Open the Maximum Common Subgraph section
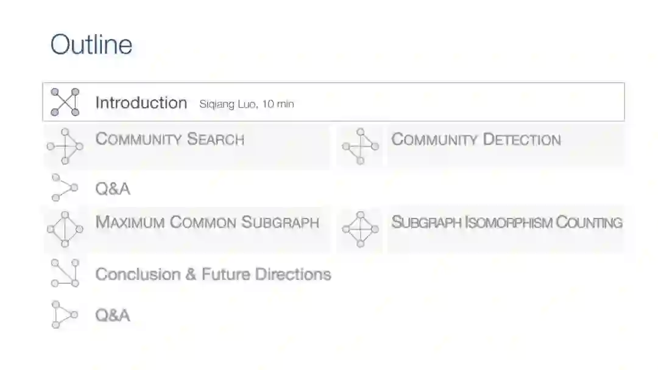The width and height of the screenshot is (658, 370). (207, 222)
